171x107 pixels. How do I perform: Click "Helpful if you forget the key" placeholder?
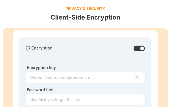click(x=55, y=100)
